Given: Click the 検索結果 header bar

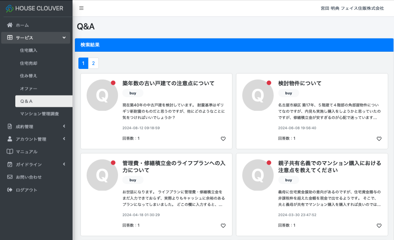Looking at the screenshot, I should pyautogui.click(x=234, y=45).
